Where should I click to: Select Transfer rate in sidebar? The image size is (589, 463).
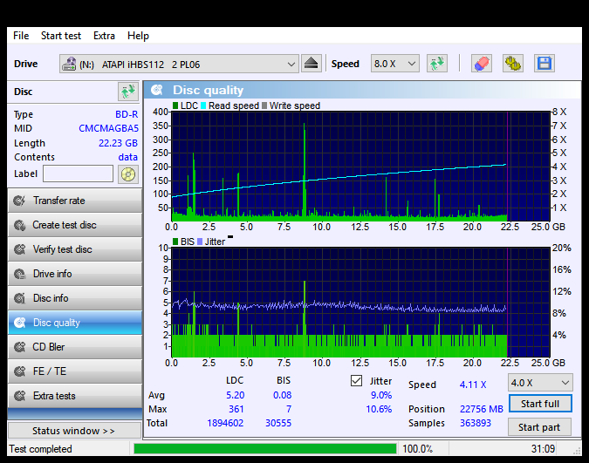(75, 201)
